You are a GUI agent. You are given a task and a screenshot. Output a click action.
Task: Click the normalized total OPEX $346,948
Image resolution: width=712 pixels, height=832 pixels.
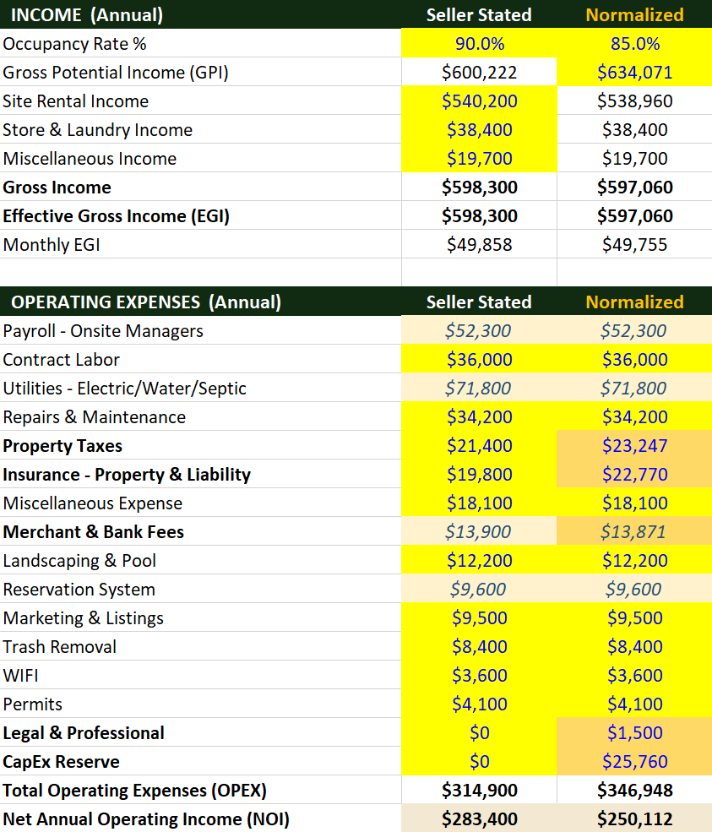(634, 790)
